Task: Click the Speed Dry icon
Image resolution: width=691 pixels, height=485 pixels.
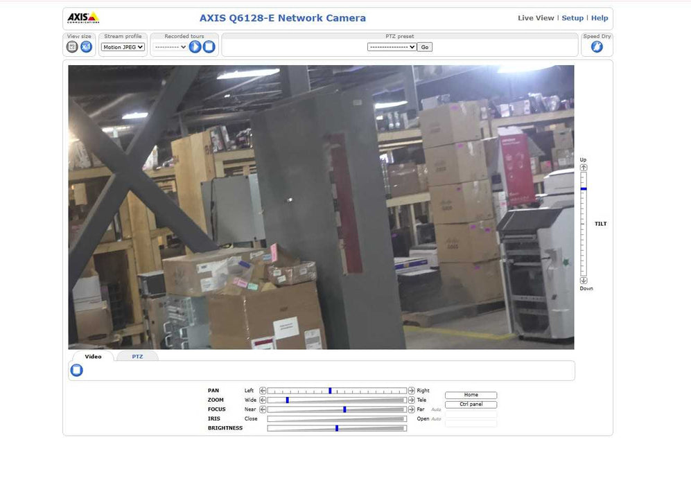Action: coord(596,46)
